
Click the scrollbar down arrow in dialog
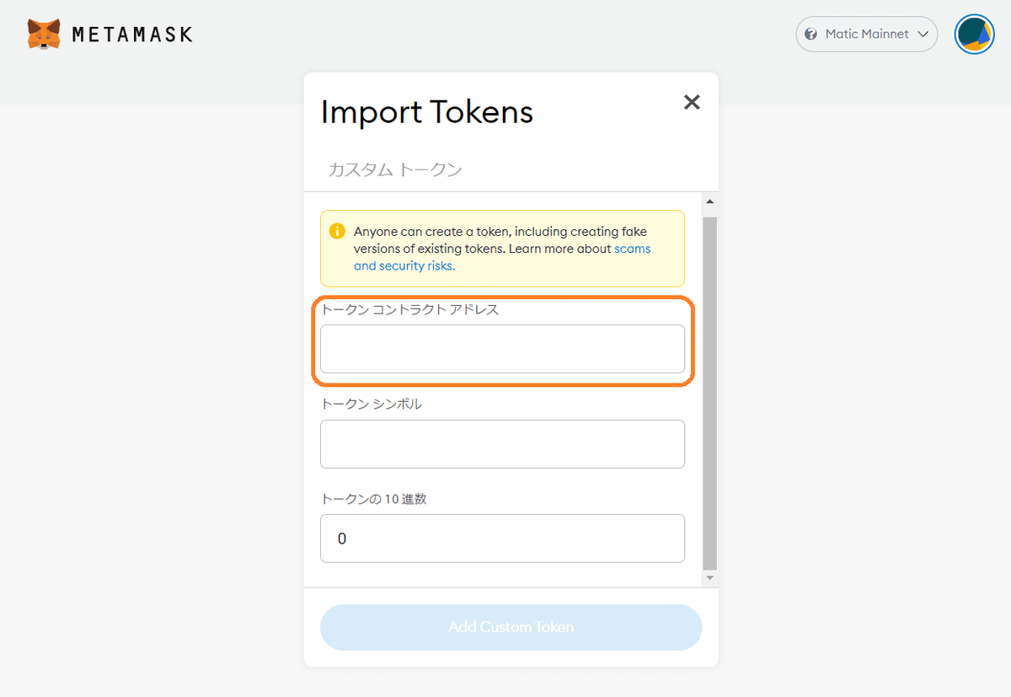[x=709, y=577]
